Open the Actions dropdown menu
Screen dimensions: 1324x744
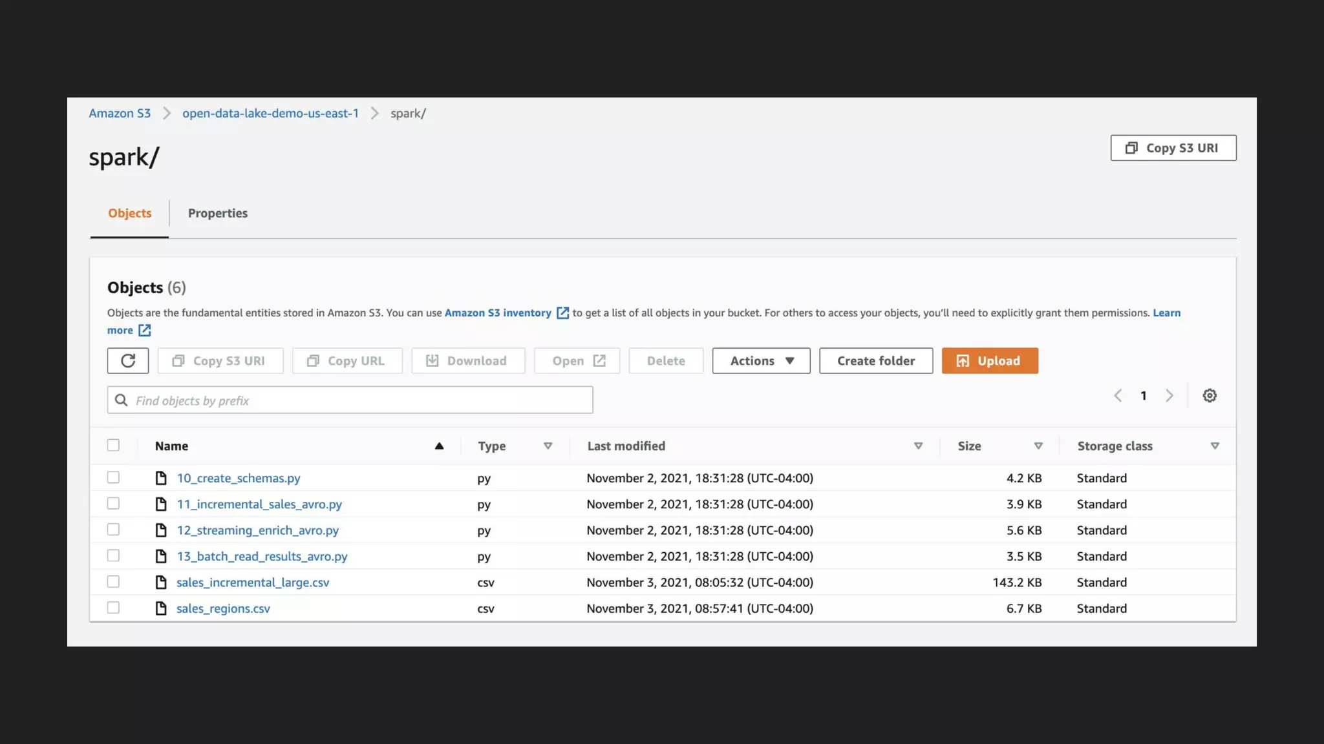pyautogui.click(x=761, y=360)
